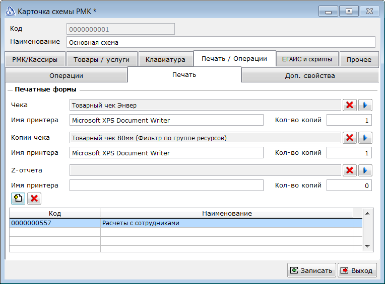The height and width of the screenshot is (284, 385).
Task: Close the Карточка схемы РМК window
Action: pos(369,11)
